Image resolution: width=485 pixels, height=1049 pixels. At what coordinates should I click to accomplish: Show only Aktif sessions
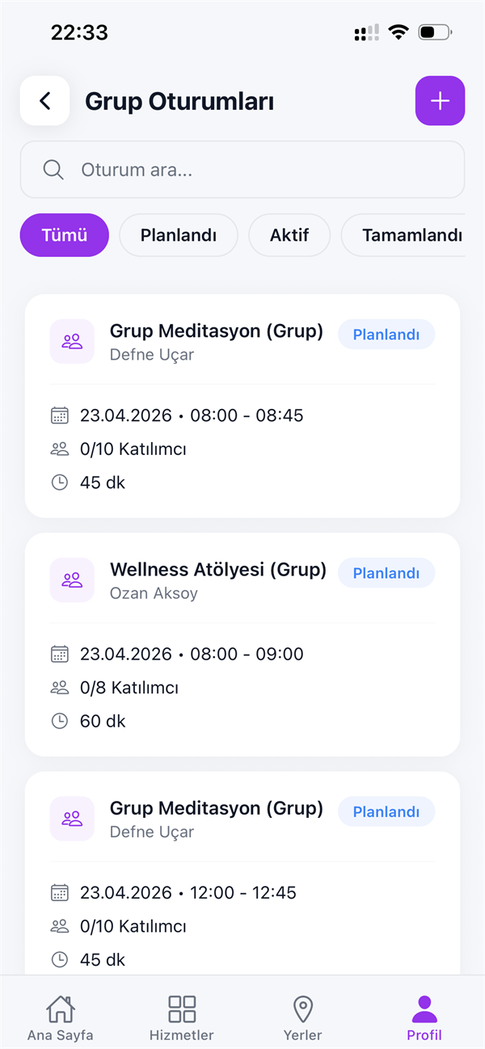click(289, 235)
